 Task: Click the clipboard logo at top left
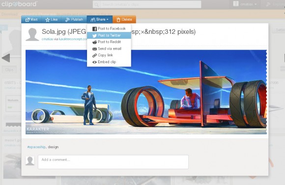[19, 4]
